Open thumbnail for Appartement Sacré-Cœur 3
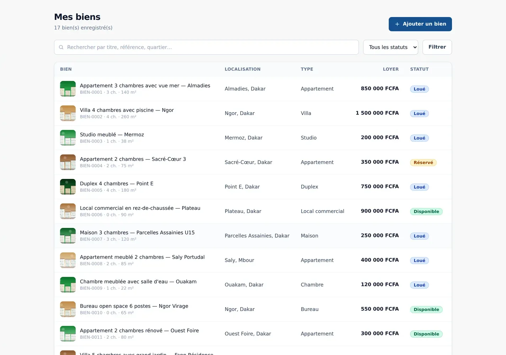 click(x=68, y=162)
